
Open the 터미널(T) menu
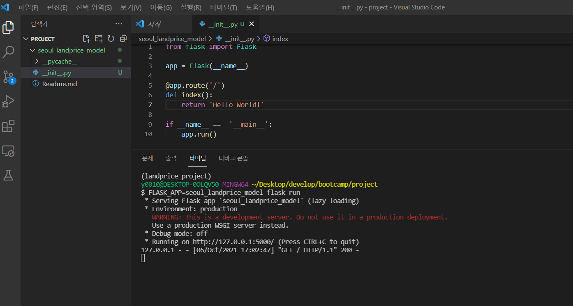point(224,7)
